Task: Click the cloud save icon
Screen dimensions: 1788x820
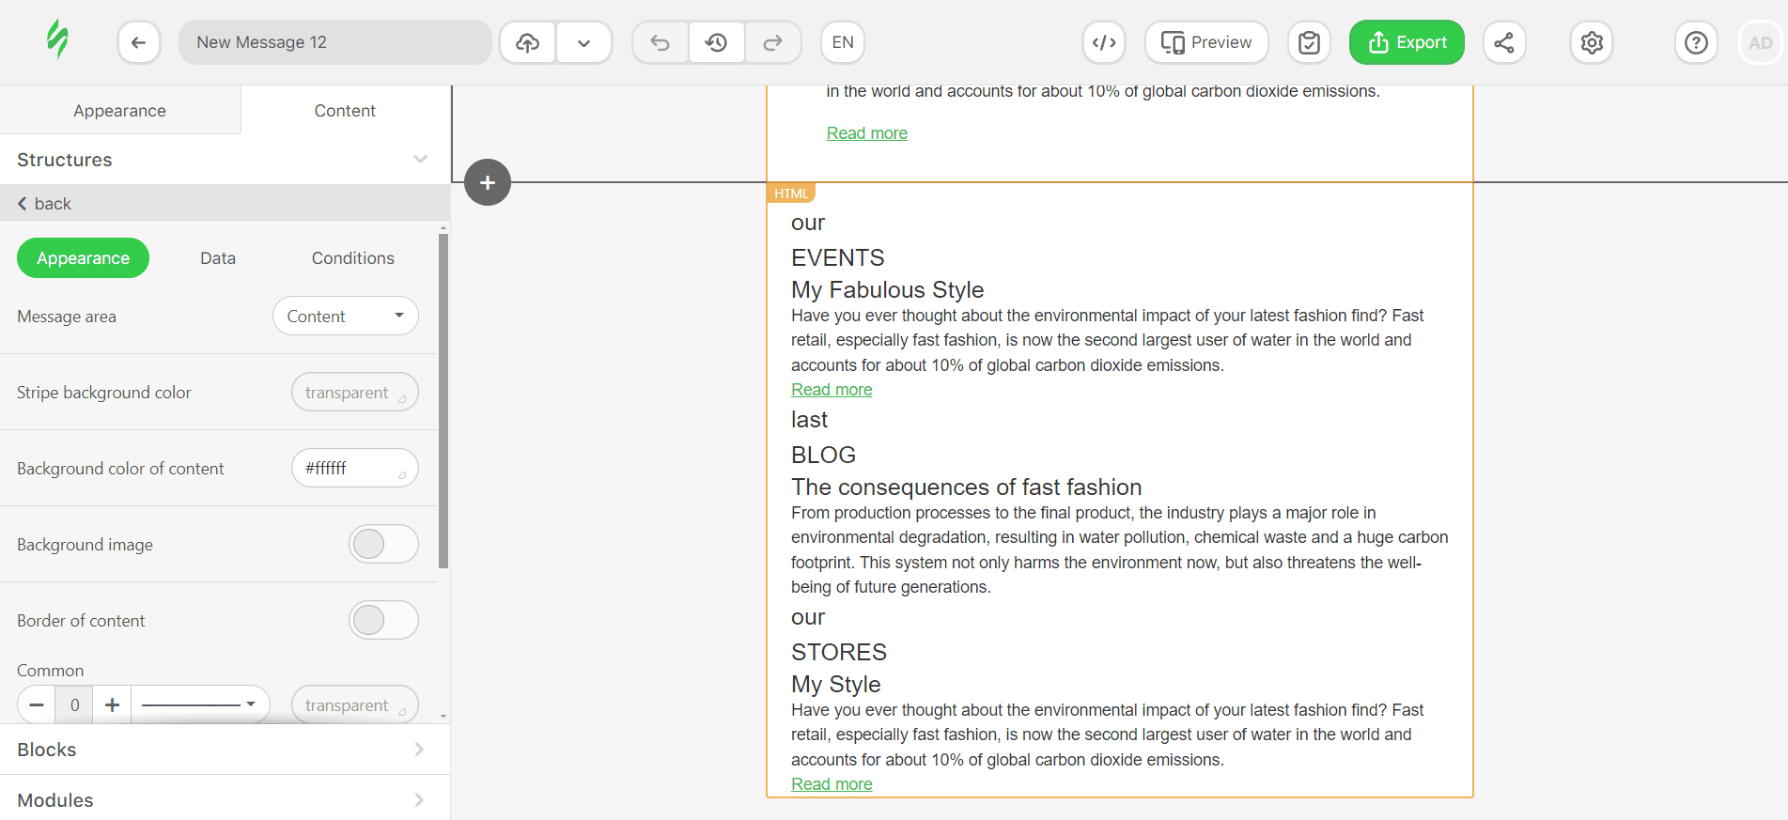Action: (x=528, y=42)
